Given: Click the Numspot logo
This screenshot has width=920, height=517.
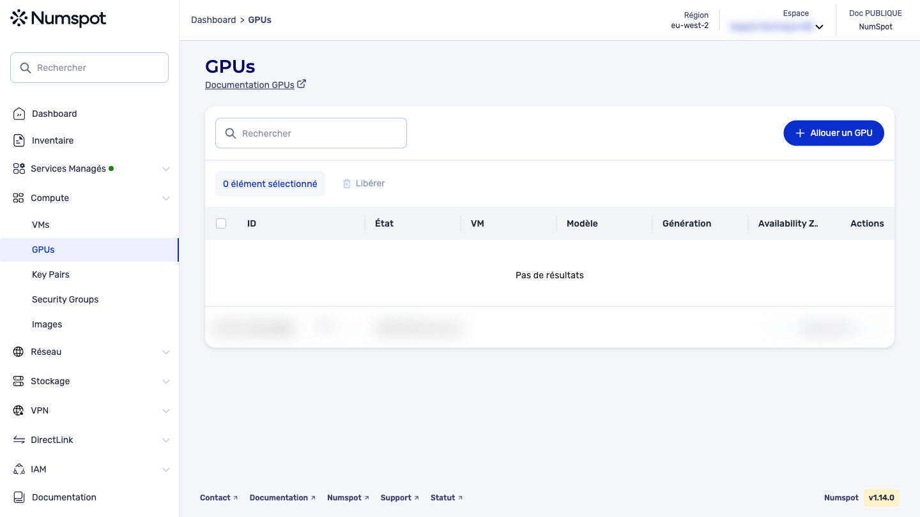Looking at the screenshot, I should pyautogui.click(x=58, y=19).
